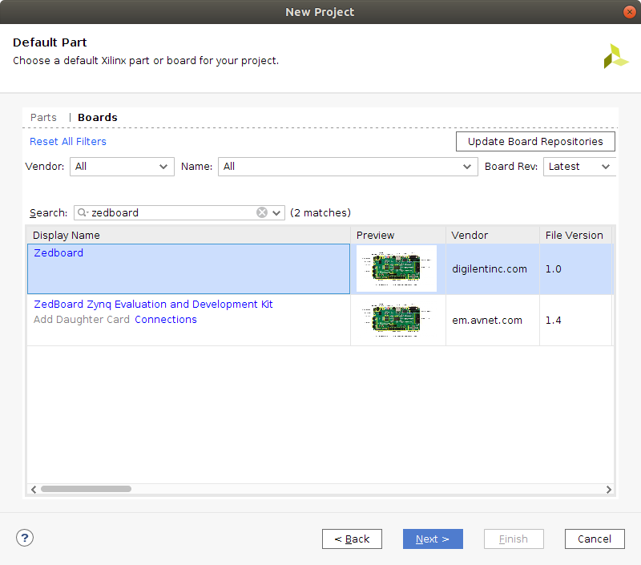Click the Preview column header
Image resolution: width=641 pixels, height=565 pixels.
coord(398,235)
